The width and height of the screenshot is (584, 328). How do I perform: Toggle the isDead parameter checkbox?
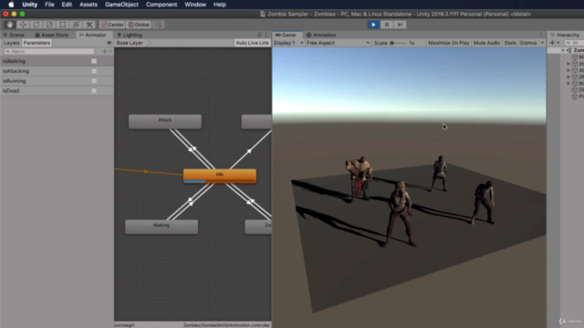point(94,91)
